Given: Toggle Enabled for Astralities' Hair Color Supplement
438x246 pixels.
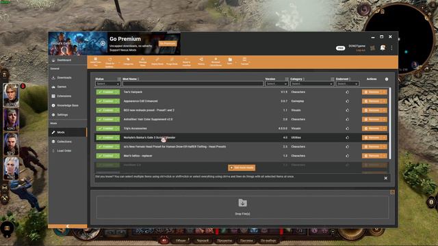Looking at the screenshot, I should pyautogui.click(x=105, y=120).
